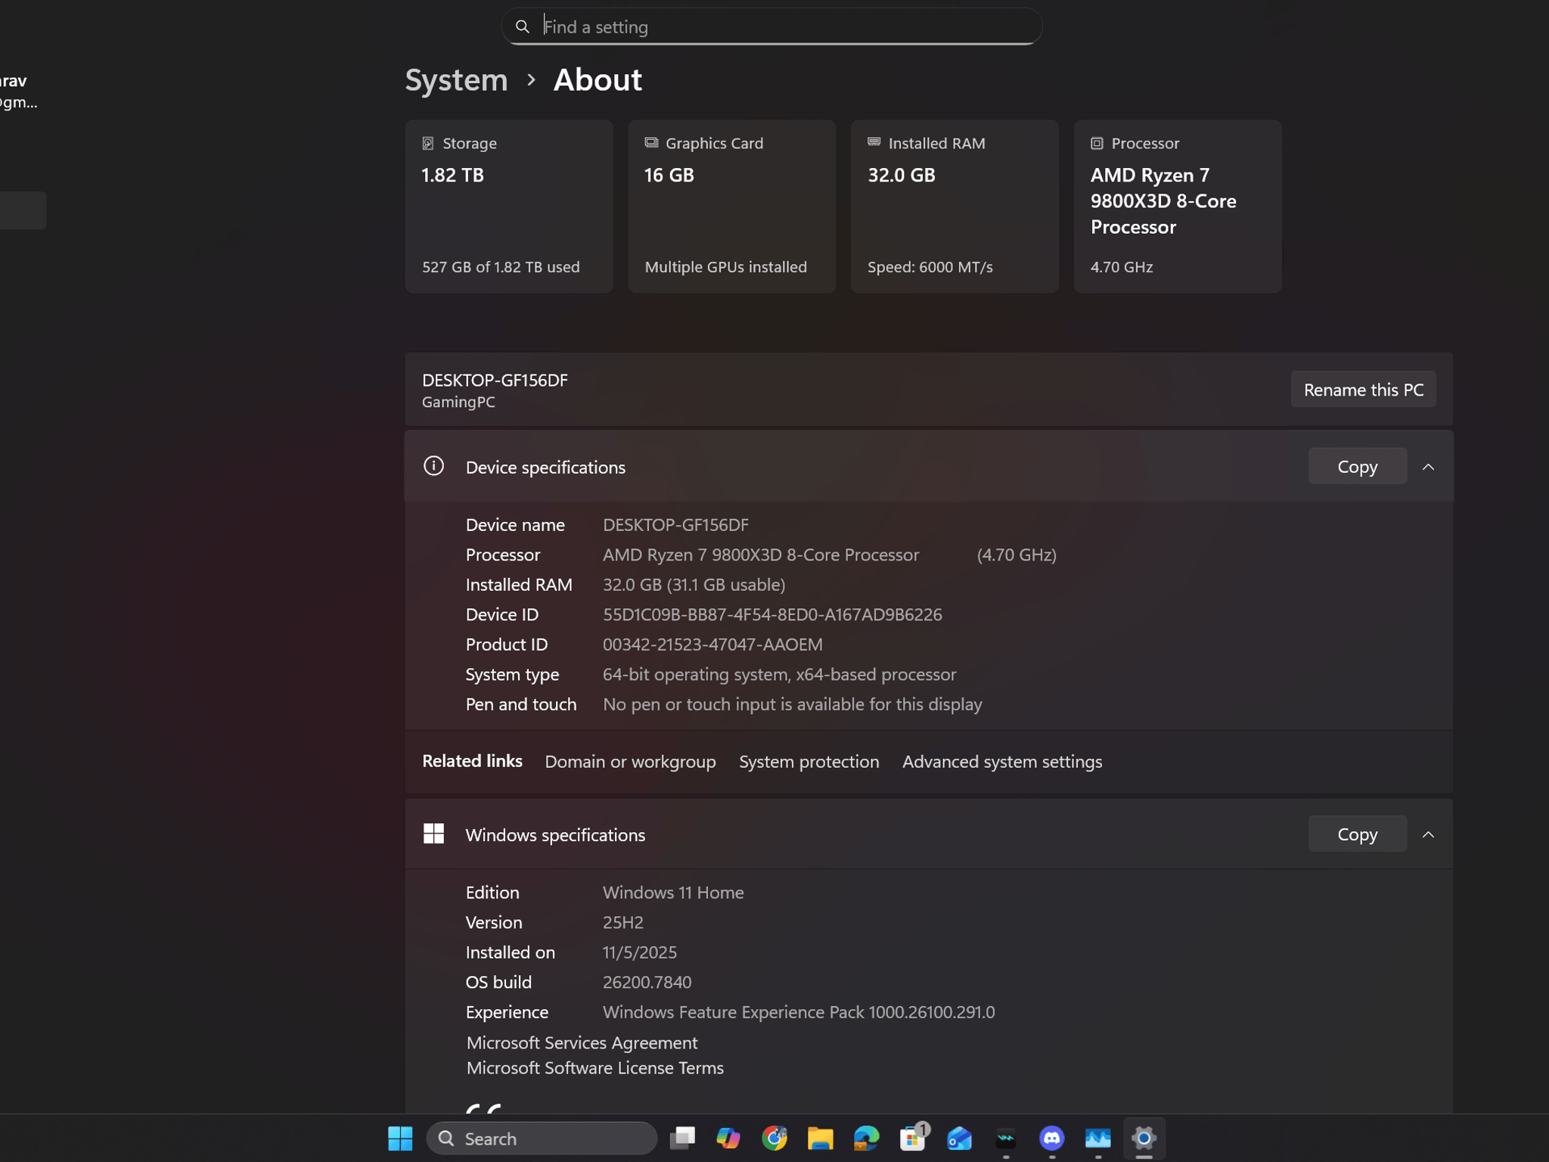The height and width of the screenshot is (1162, 1549).
Task: Open the black waveform app in taskbar
Action: [1006, 1139]
